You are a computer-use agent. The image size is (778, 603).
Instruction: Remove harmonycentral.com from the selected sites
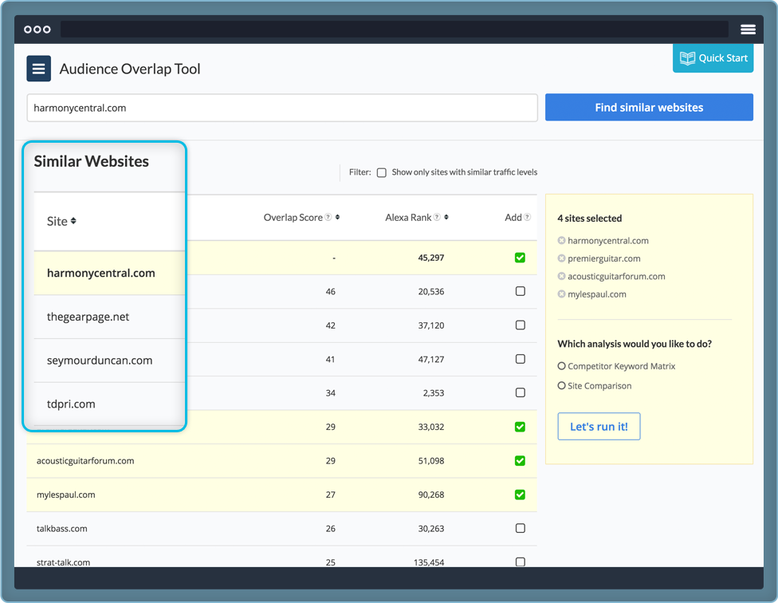tap(562, 241)
